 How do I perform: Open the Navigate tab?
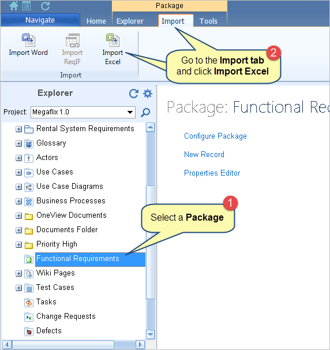point(40,20)
